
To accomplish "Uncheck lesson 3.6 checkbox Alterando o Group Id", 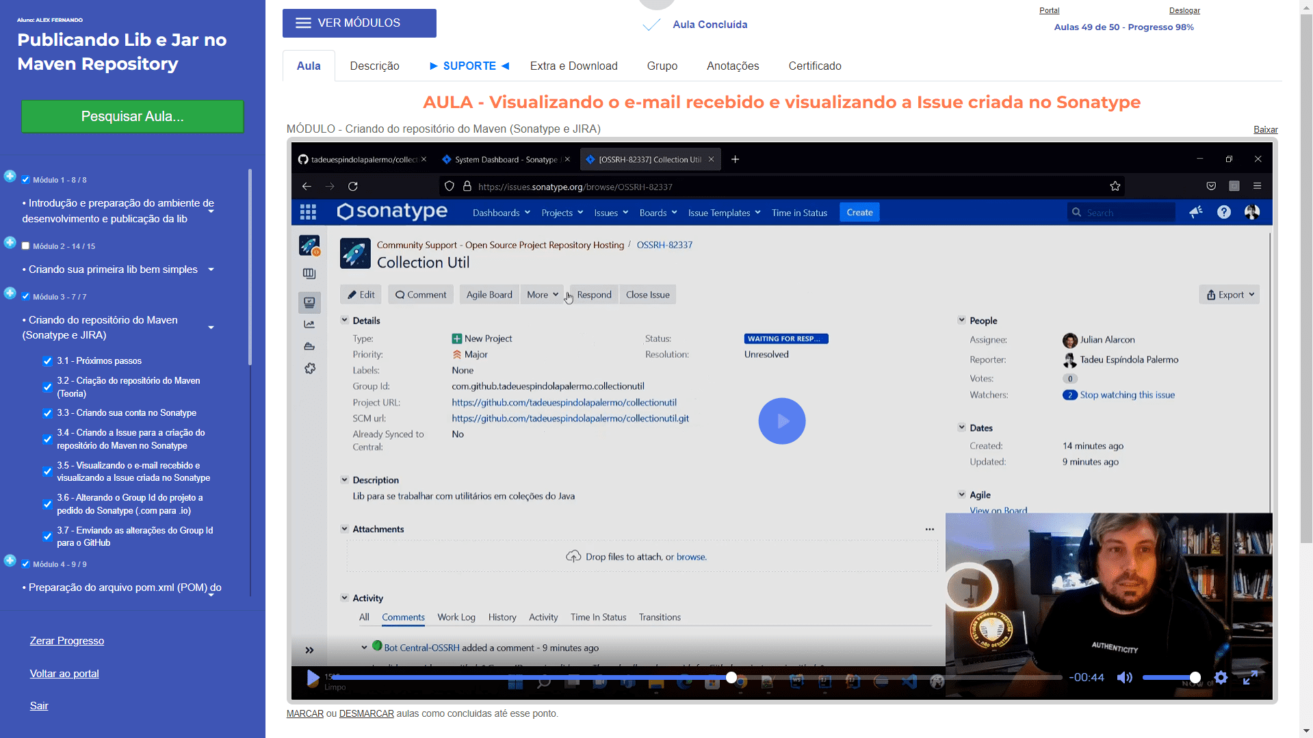I will click(x=47, y=504).
